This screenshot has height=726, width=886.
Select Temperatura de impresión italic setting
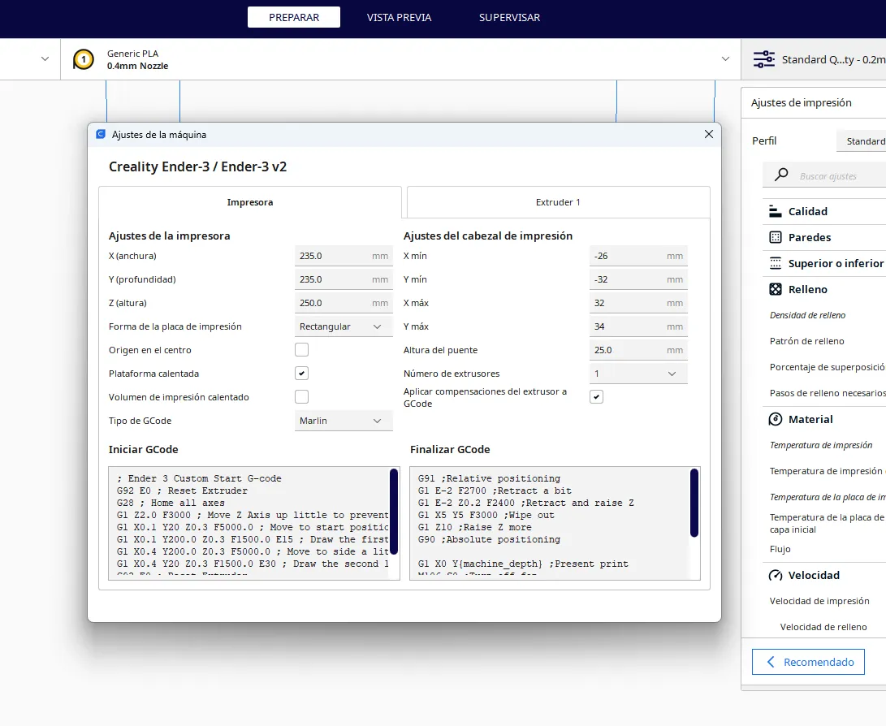(x=821, y=445)
